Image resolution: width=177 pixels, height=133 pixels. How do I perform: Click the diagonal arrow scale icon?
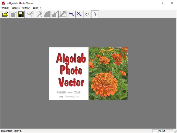pyautogui.click(x=63, y=14)
